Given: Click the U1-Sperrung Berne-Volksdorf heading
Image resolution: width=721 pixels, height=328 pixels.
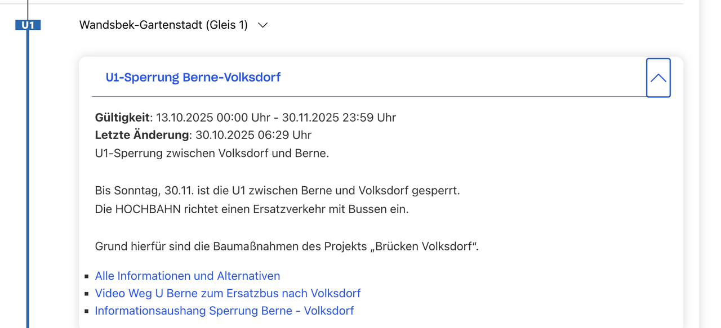Looking at the screenshot, I should 193,78.
